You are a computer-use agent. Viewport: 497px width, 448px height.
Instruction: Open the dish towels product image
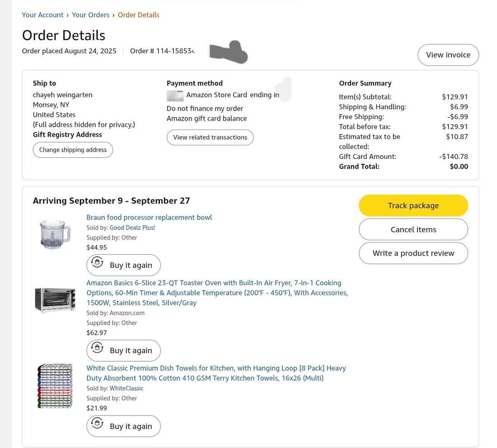click(x=55, y=386)
